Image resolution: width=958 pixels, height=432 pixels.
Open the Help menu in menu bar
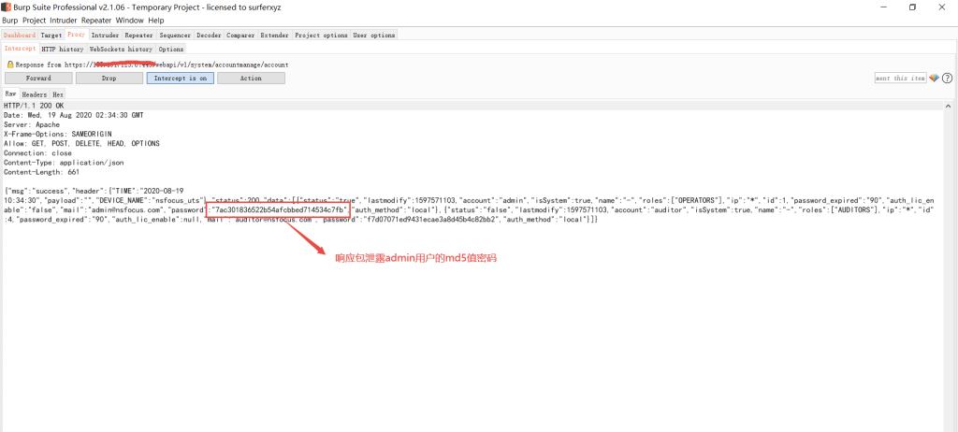click(155, 20)
